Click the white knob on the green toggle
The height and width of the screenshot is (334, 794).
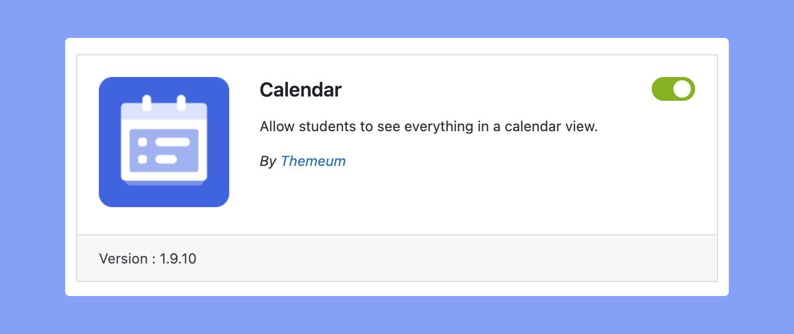tap(683, 89)
